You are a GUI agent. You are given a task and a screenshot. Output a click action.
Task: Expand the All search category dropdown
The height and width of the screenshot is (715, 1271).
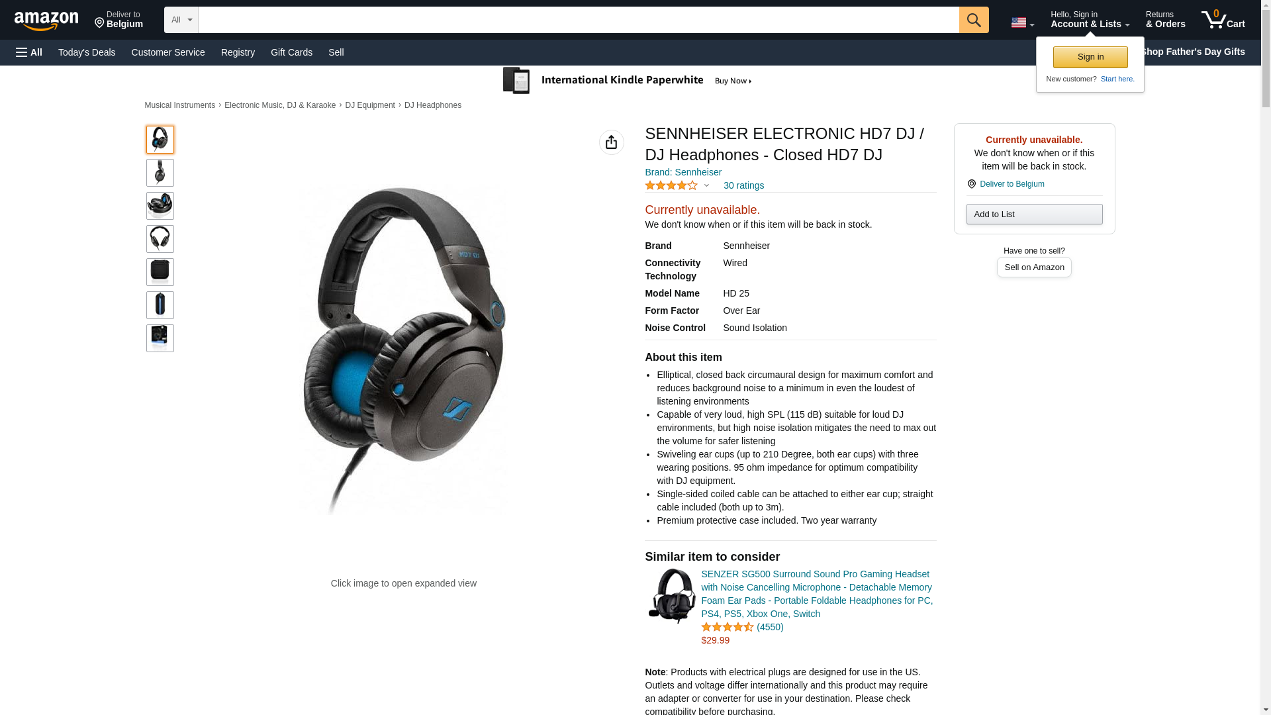click(x=181, y=20)
